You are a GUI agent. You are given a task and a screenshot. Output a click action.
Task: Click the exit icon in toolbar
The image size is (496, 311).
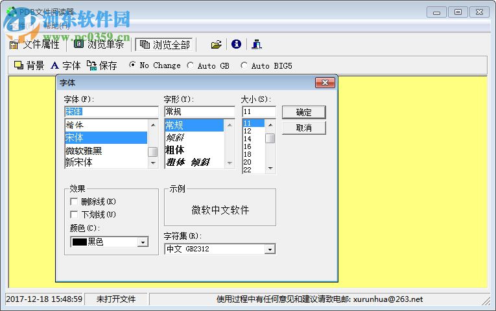coord(257,44)
